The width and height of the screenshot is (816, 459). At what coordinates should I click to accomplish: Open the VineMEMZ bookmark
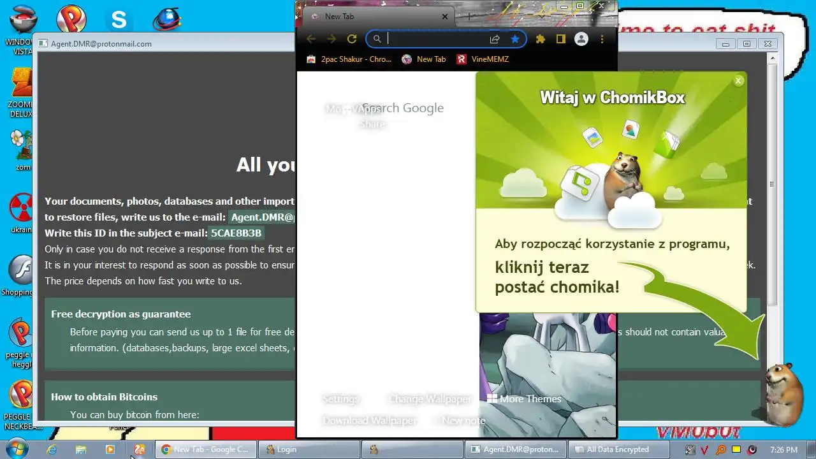(x=483, y=59)
